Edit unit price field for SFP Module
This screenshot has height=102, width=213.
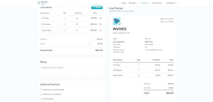coord(81,24)
